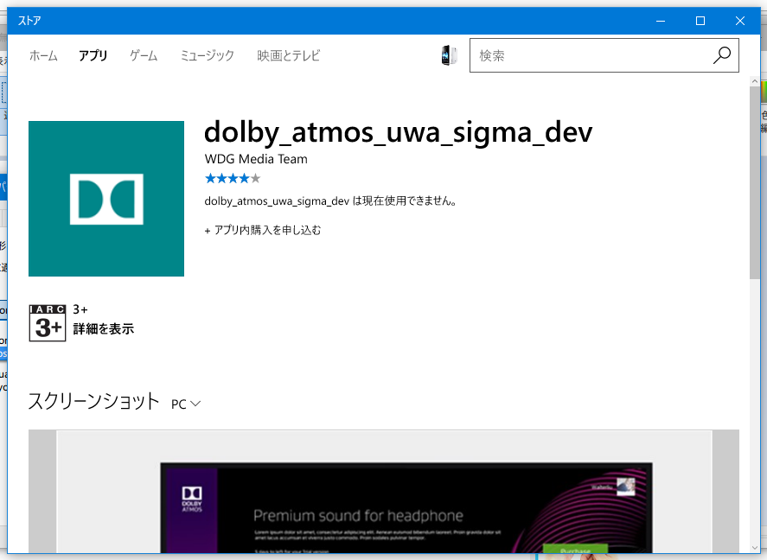Expand アプリ内購入を申し込む details
767x560 pixels.
(x=263, y=230)
